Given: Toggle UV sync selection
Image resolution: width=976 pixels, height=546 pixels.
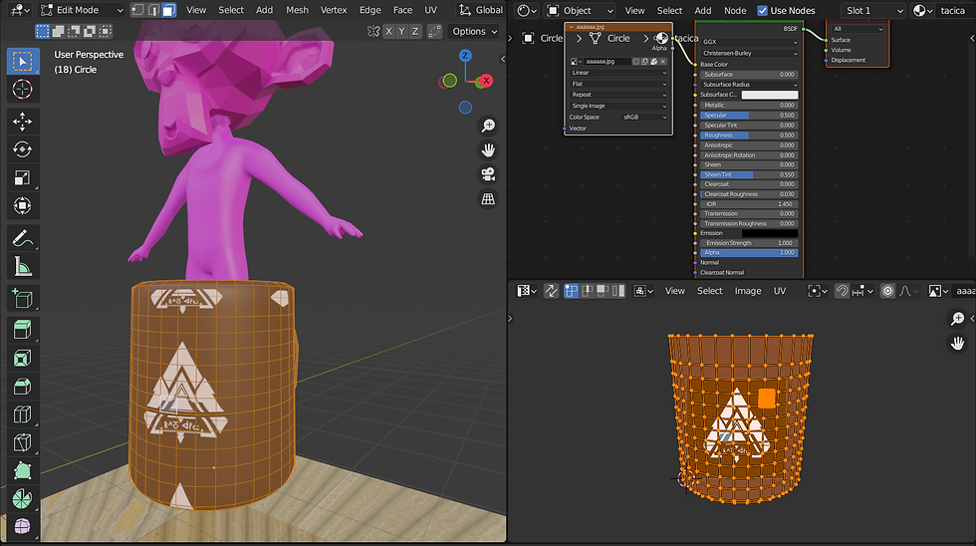Looking at the screenshot, I should [x=550, y=291].
